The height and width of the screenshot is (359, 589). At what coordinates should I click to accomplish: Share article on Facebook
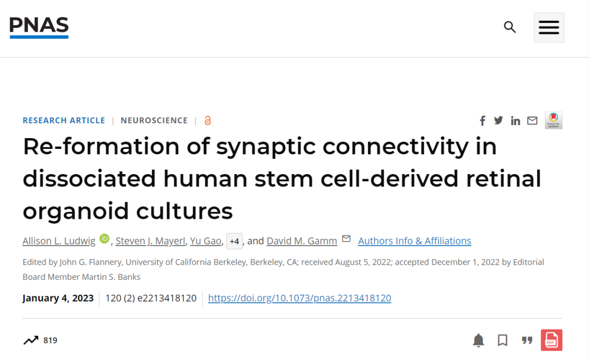[482, 121]
